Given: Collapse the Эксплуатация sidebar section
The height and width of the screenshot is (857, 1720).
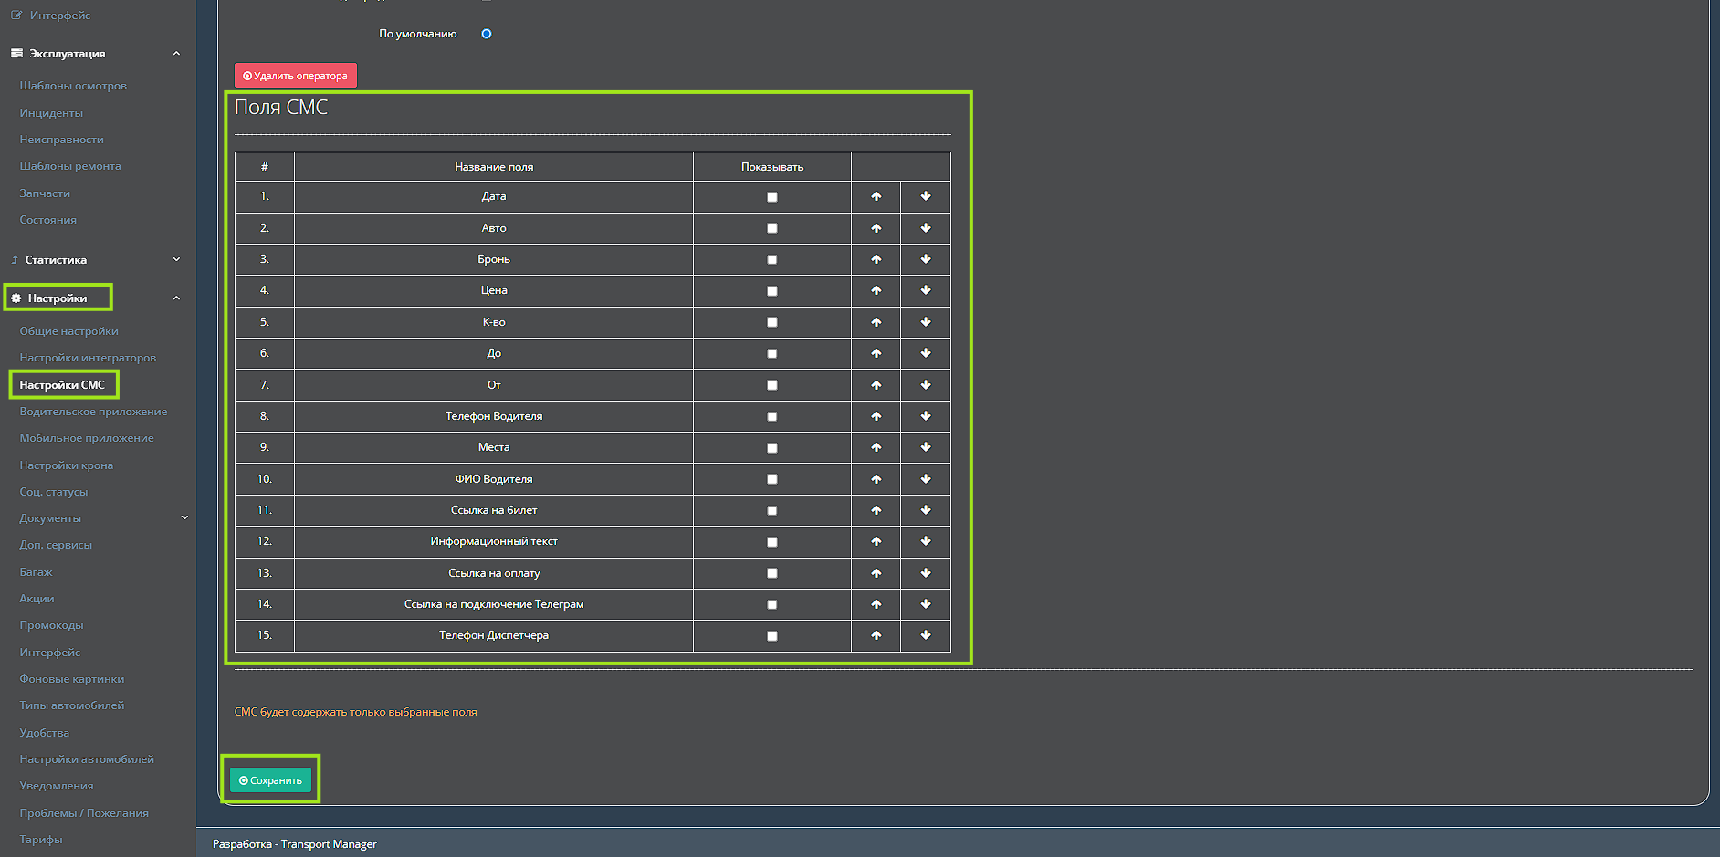Looking at the screenshot, I should point(176,54).
